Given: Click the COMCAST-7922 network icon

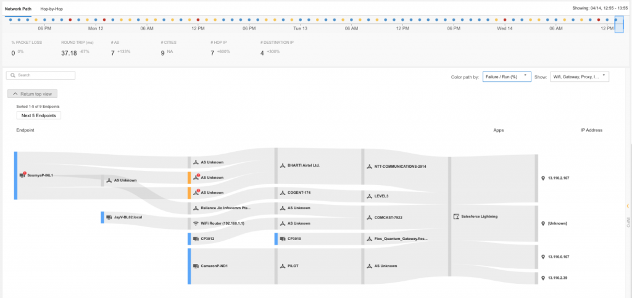Looking at the screenshot, I should [x=370, y=217].
